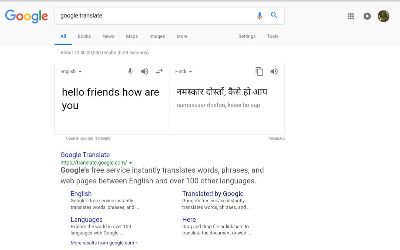This screenshot has width=400, height=250.
Task: Open the Translated by Google sitelink
Action: point(213,194)
